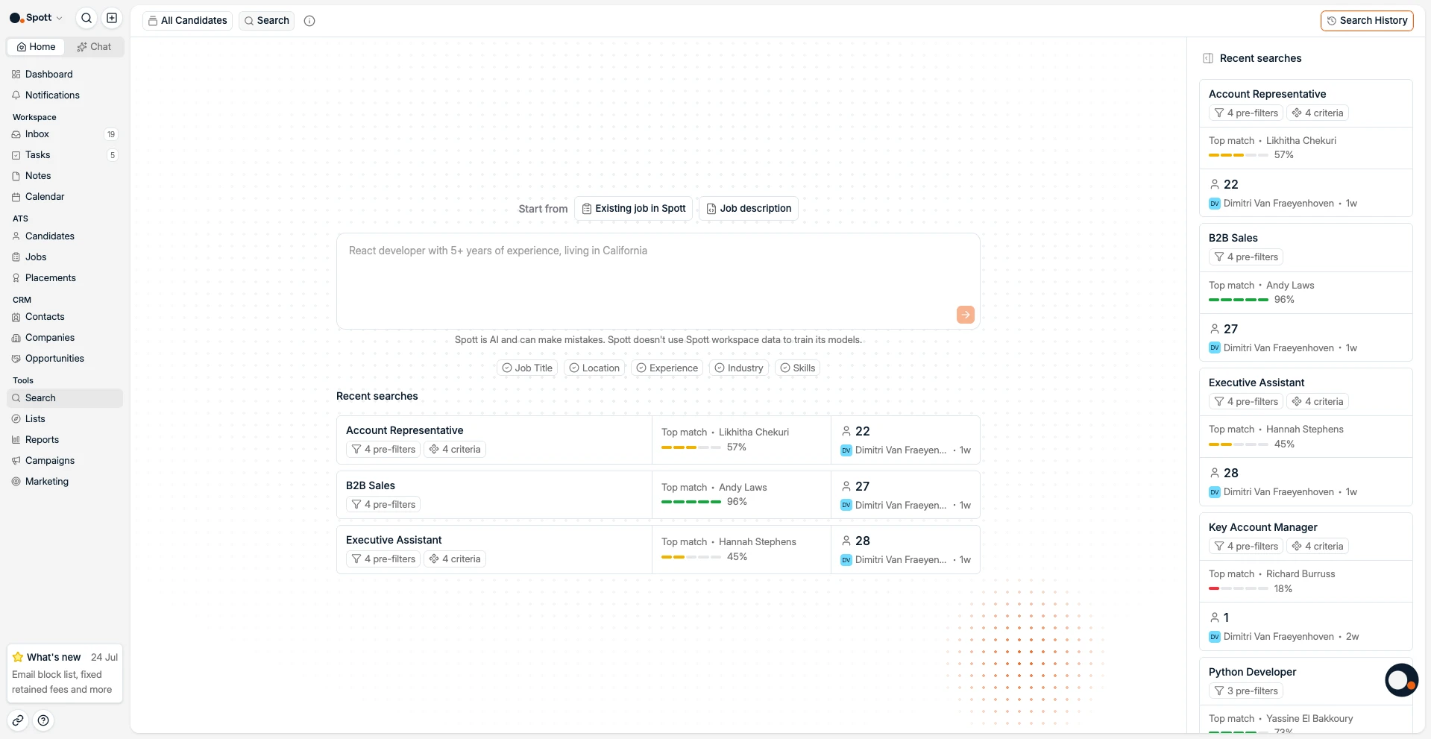Focus the search prompt text area
Viewport: 1431px width, 739px height.
point(658,281)
